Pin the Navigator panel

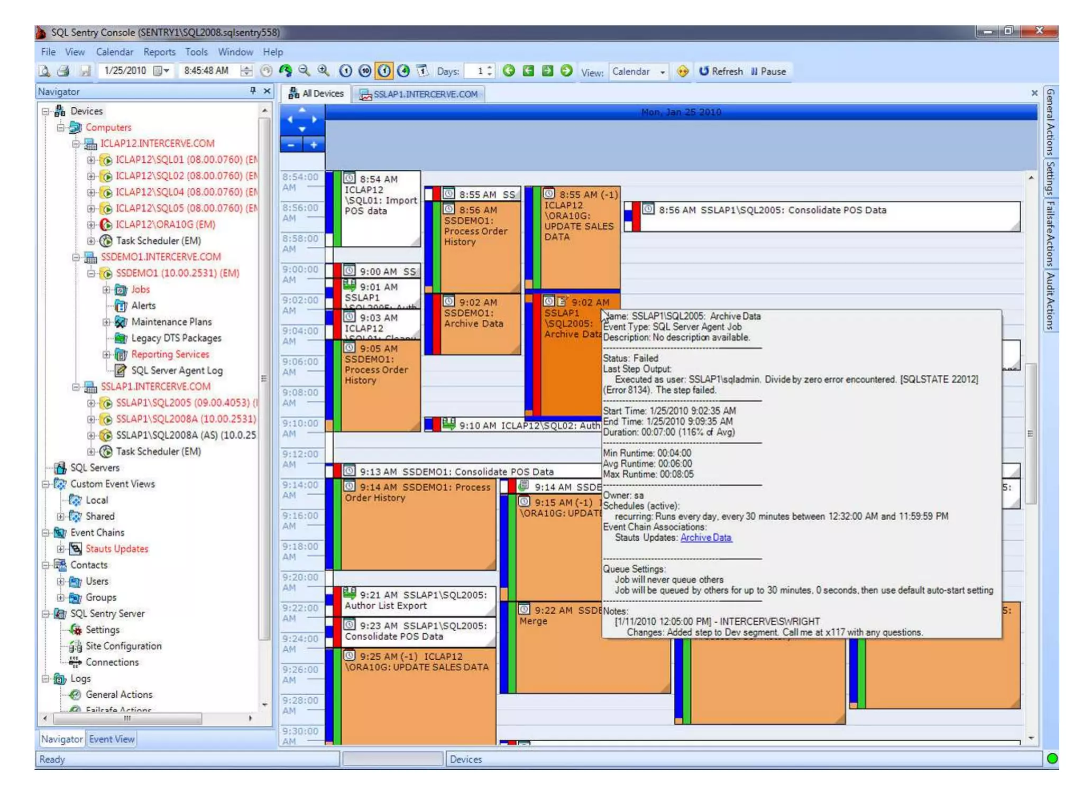[x=253, y=91]
